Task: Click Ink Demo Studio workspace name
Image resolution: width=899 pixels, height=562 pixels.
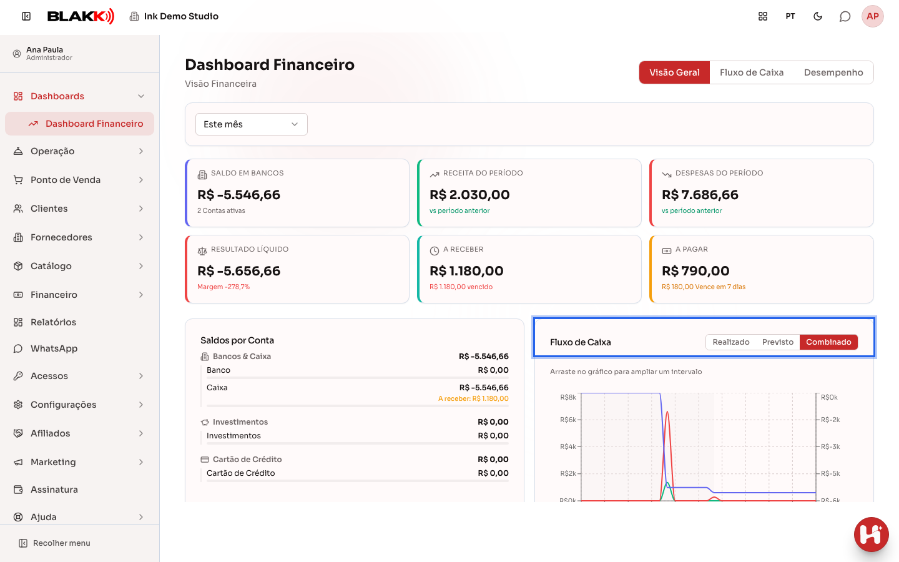Action: tap(181, 16)
